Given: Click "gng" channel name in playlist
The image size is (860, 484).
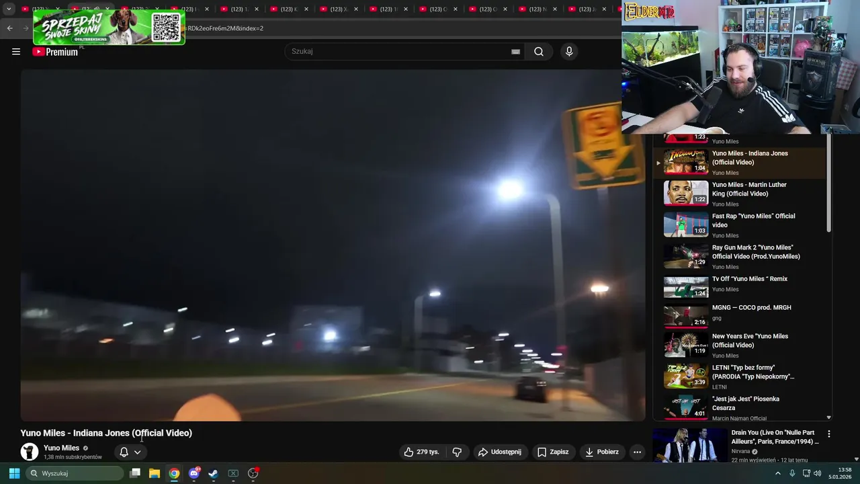Looking at the screenshot, I should tap(717, 318).
